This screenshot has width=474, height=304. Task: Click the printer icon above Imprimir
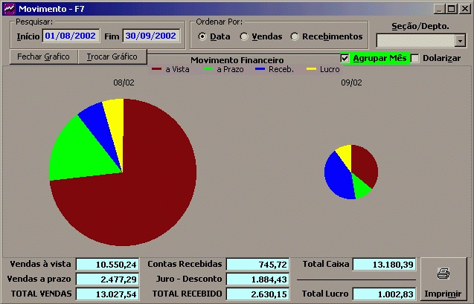[442, 274]
